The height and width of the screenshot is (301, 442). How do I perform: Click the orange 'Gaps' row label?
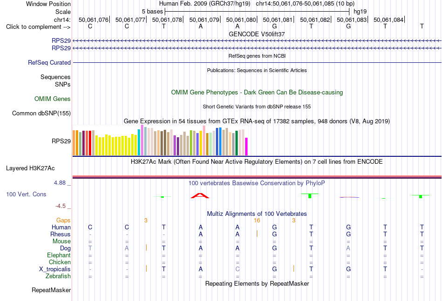[63, 221]
